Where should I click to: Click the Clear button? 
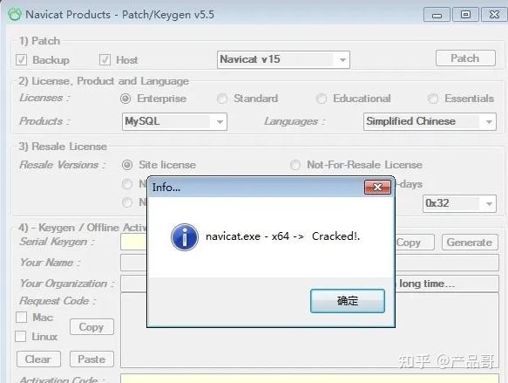(38, 359)
